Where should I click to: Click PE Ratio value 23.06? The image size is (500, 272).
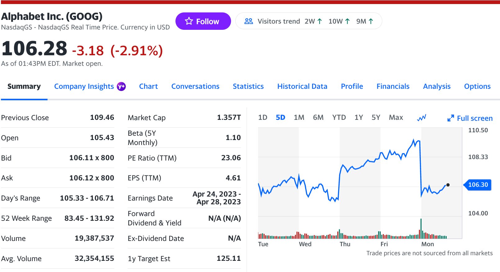[x=231, y=158]
